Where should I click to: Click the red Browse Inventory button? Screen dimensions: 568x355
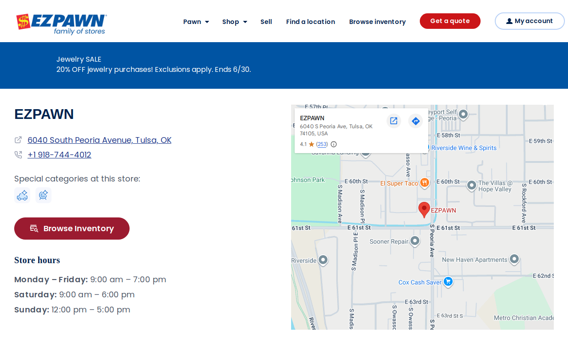[72, 229]
